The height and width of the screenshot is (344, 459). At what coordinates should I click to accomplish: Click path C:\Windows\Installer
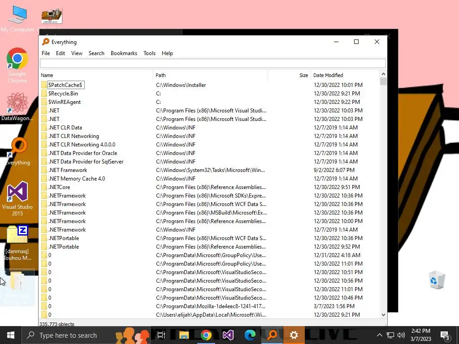pos(181,85)
